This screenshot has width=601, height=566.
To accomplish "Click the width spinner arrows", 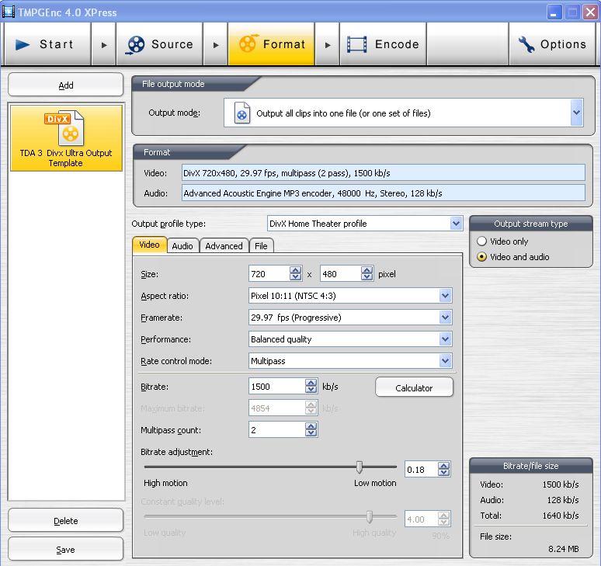I will [x=296, y=273].
